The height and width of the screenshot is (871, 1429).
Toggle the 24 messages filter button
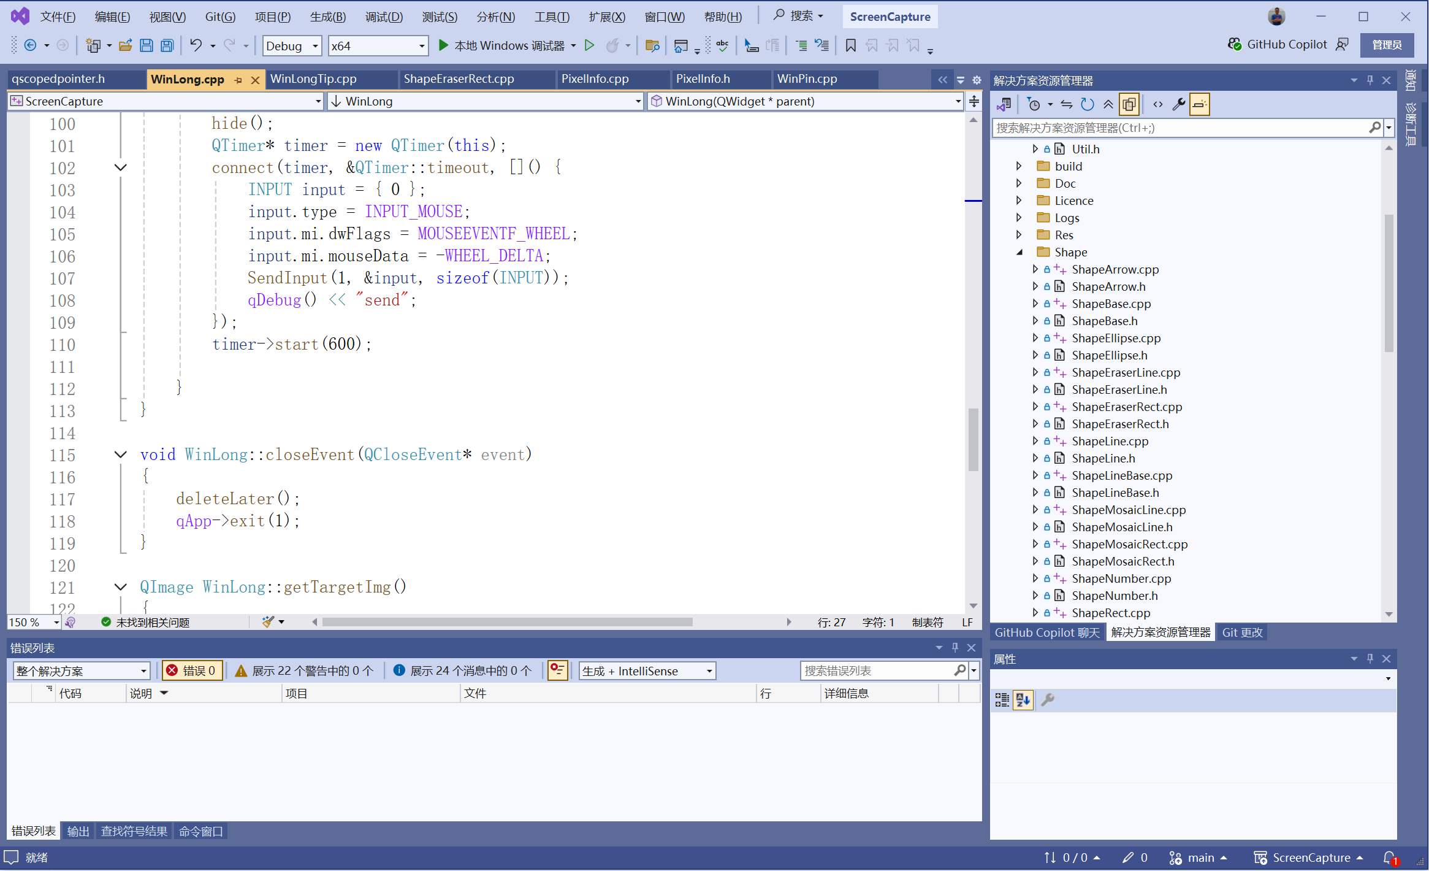tap(462, 670)
